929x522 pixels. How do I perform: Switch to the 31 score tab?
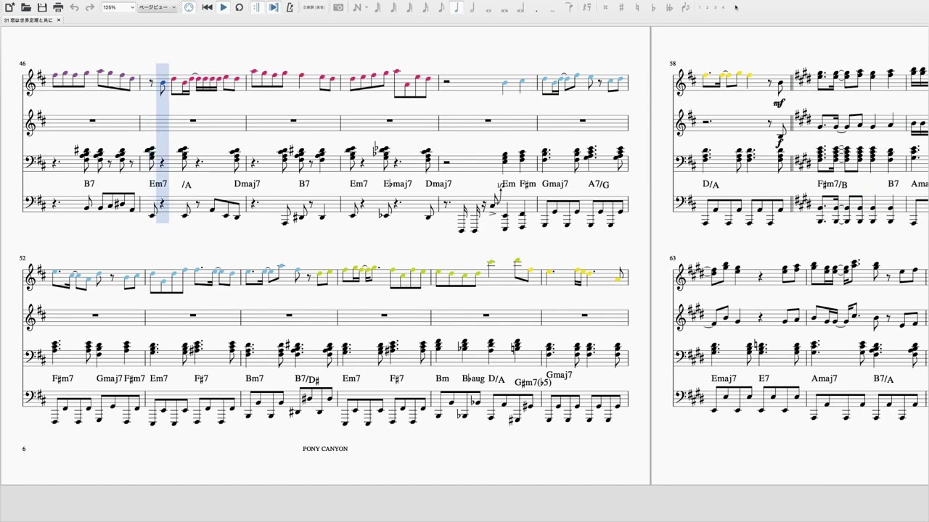pos(28,20)
